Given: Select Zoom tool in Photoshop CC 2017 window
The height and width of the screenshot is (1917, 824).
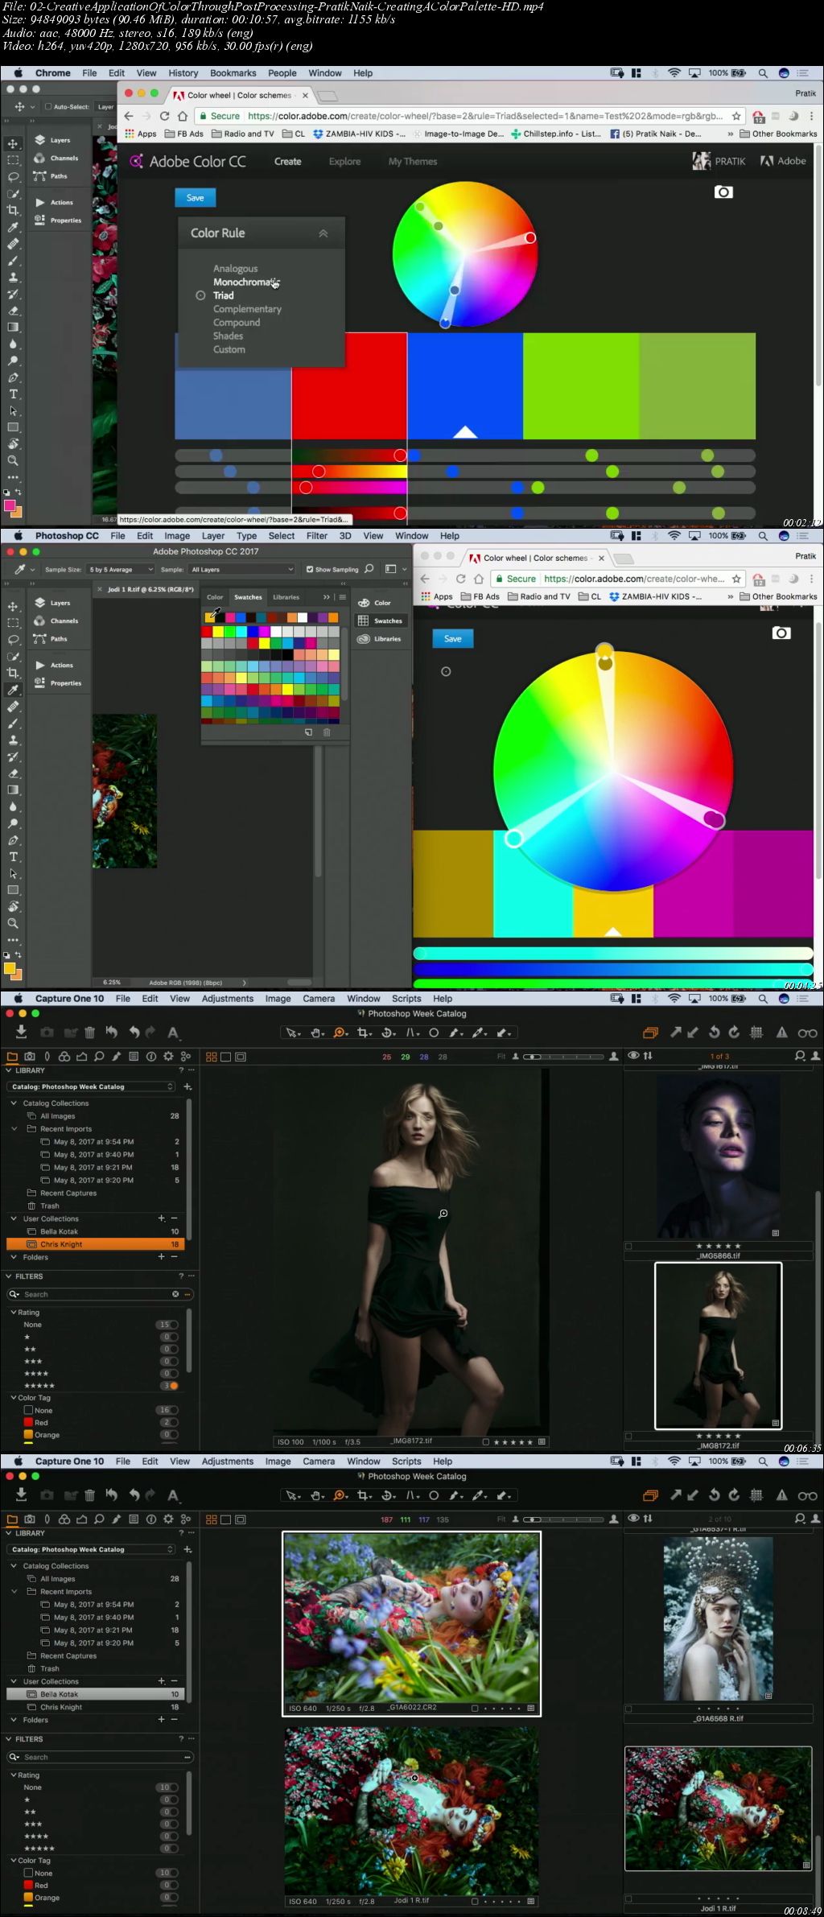Looking at the screenshot, I should pyautogui.click(x=13, y=923).
